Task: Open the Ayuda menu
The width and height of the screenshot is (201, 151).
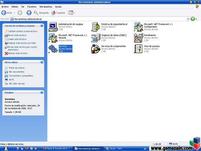Action: pyautogui.click(x=58, y=7)
